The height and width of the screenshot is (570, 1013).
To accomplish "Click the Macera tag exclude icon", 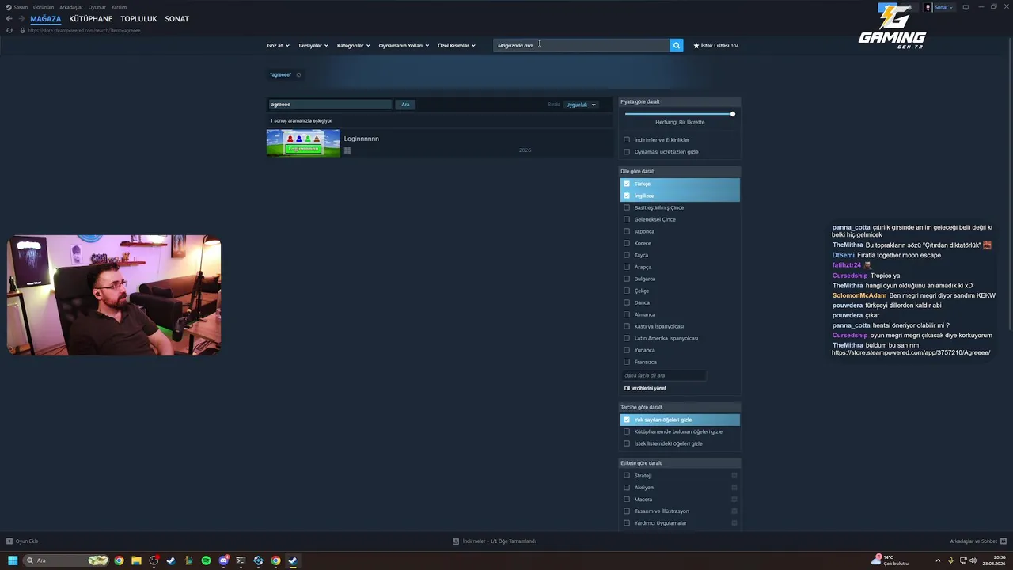I will click(x=734, y=500).
